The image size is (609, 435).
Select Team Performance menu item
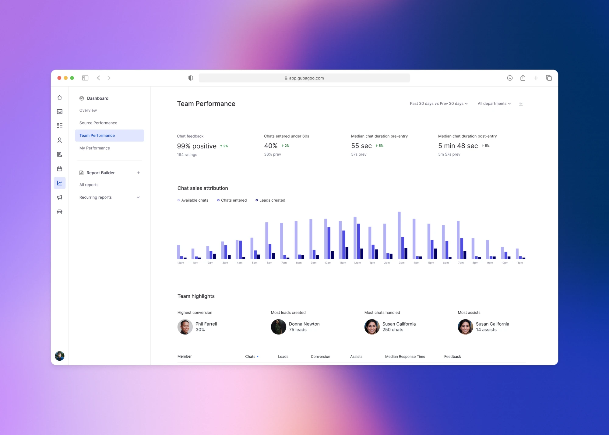click(110, 136)
